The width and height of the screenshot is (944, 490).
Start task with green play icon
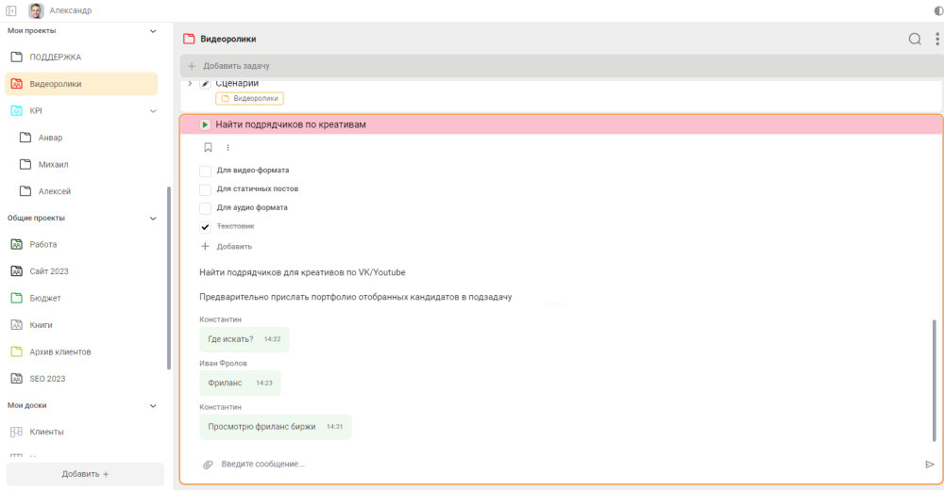[205, 124]
